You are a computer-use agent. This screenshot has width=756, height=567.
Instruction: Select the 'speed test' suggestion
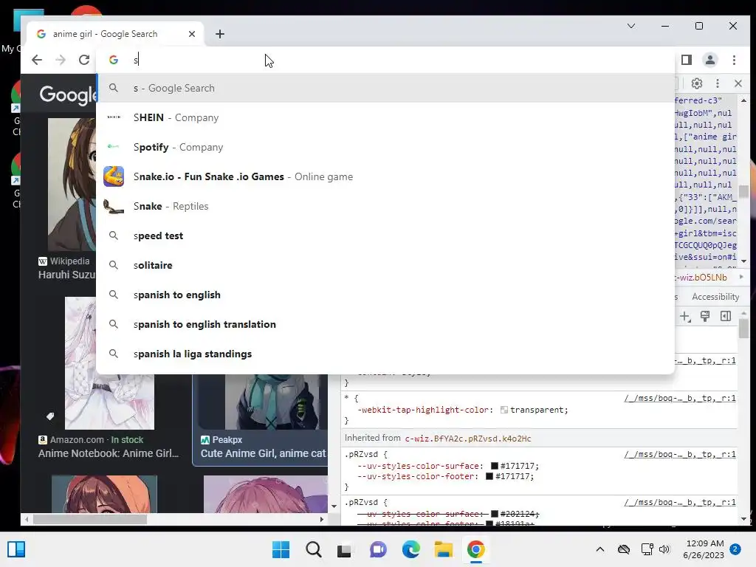pyautogui.click(x=385, y=236)
